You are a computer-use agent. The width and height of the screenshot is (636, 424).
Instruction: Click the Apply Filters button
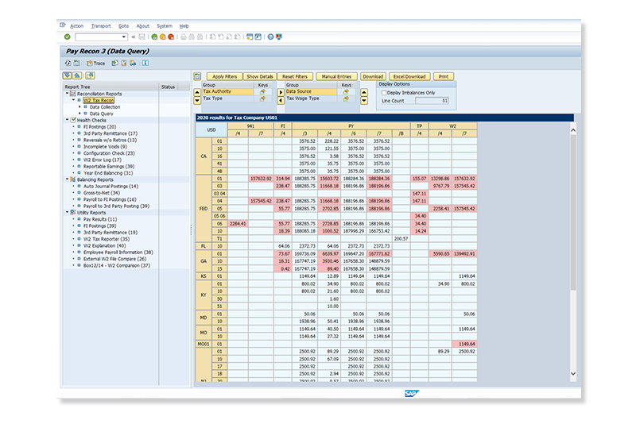[x=224, y=76]
